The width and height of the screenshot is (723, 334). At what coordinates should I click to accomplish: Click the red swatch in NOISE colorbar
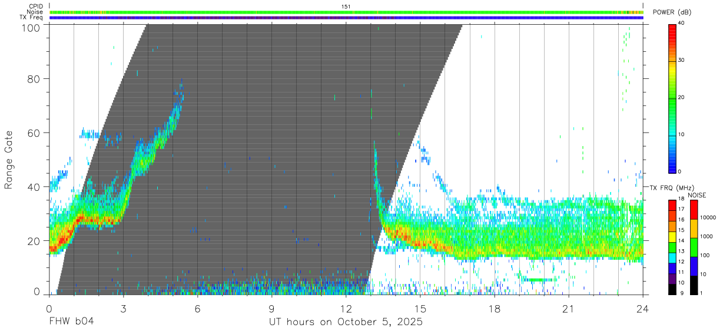(x=694, y=210)
